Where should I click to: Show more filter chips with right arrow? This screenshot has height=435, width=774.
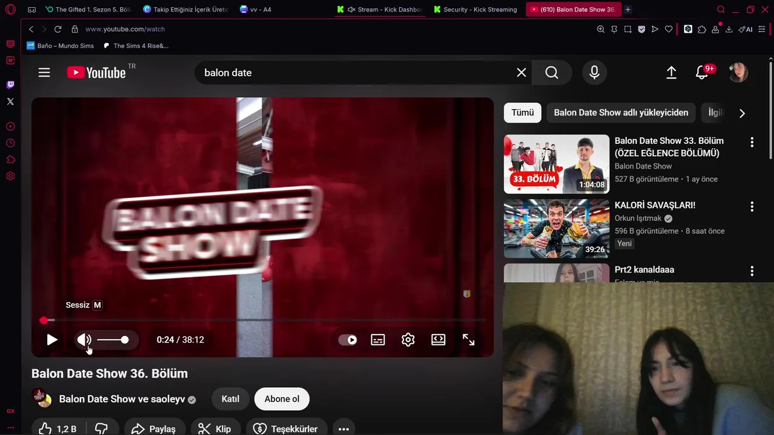742,113
